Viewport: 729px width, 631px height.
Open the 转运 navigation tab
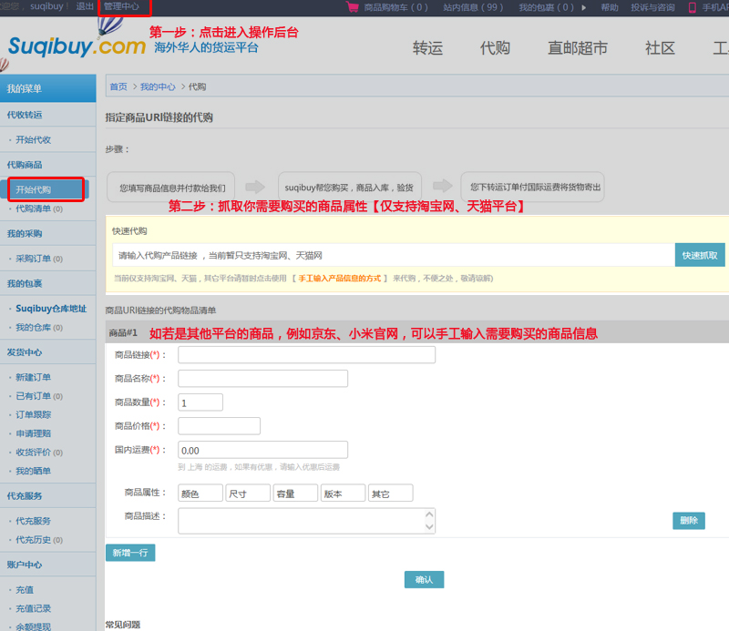point(427,48)
